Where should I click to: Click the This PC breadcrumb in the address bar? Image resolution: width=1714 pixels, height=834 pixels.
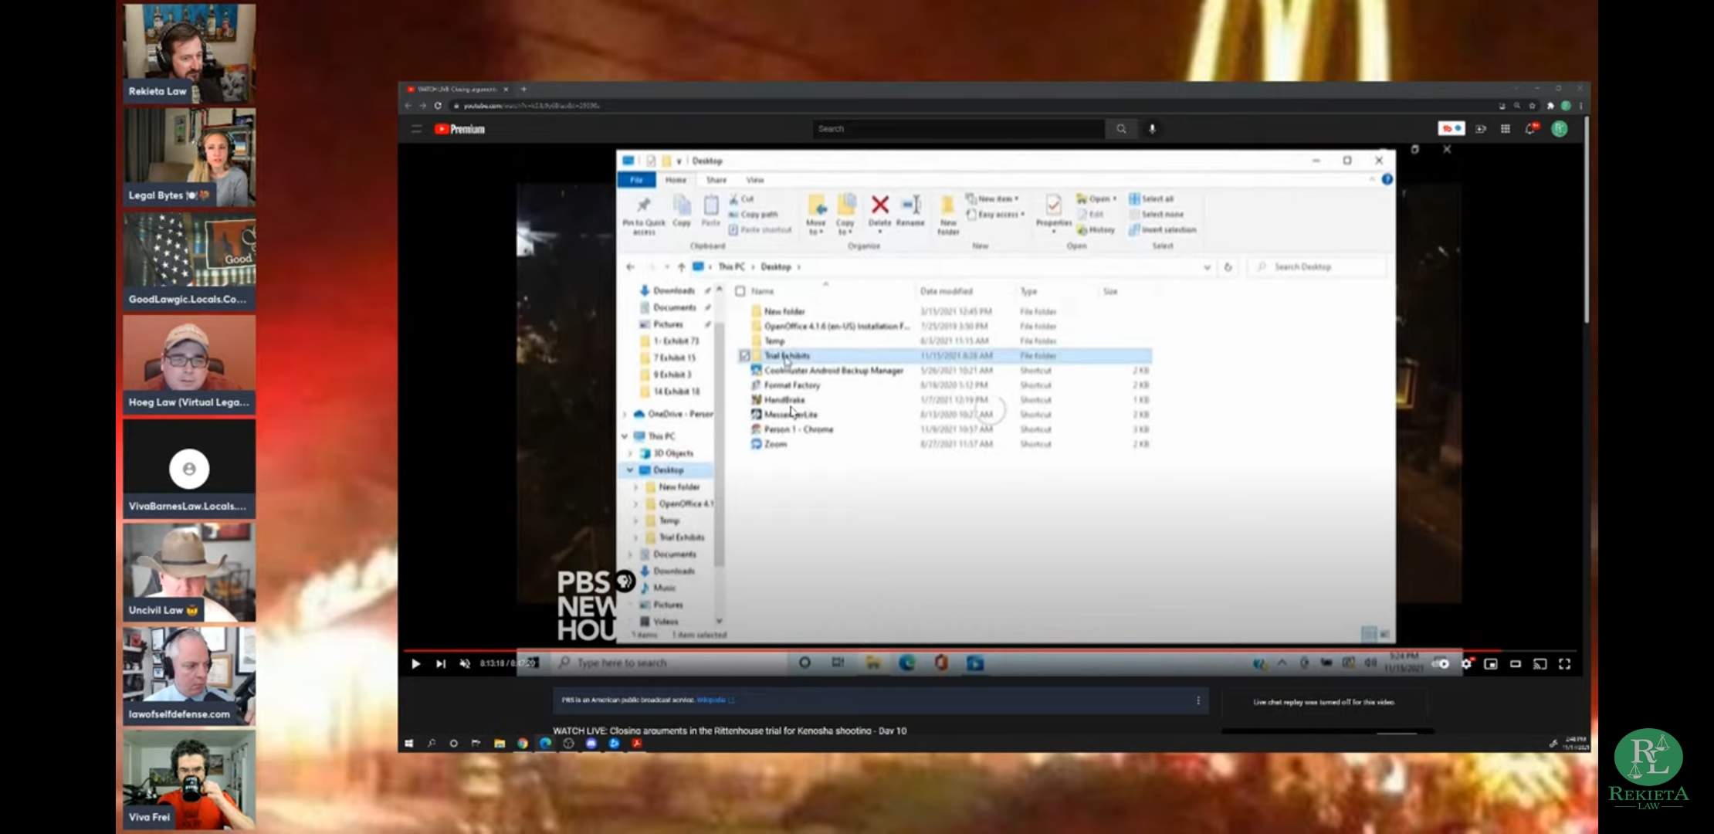[731, 266]
